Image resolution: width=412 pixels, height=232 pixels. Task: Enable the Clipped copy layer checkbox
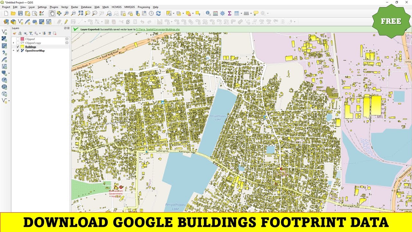(x=18, y=43)
